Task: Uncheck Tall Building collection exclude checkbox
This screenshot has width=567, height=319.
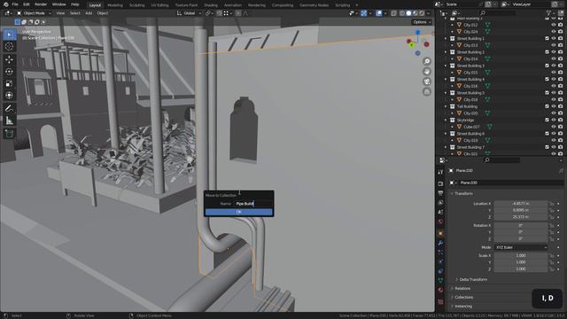Action: (x=547, y=106)
